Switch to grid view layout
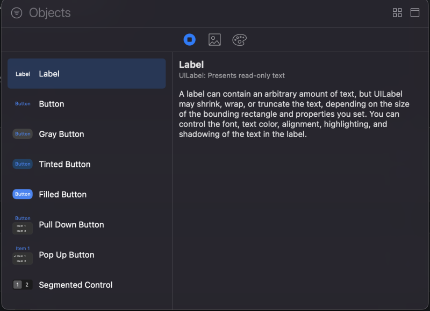 [x=397, y=13]
